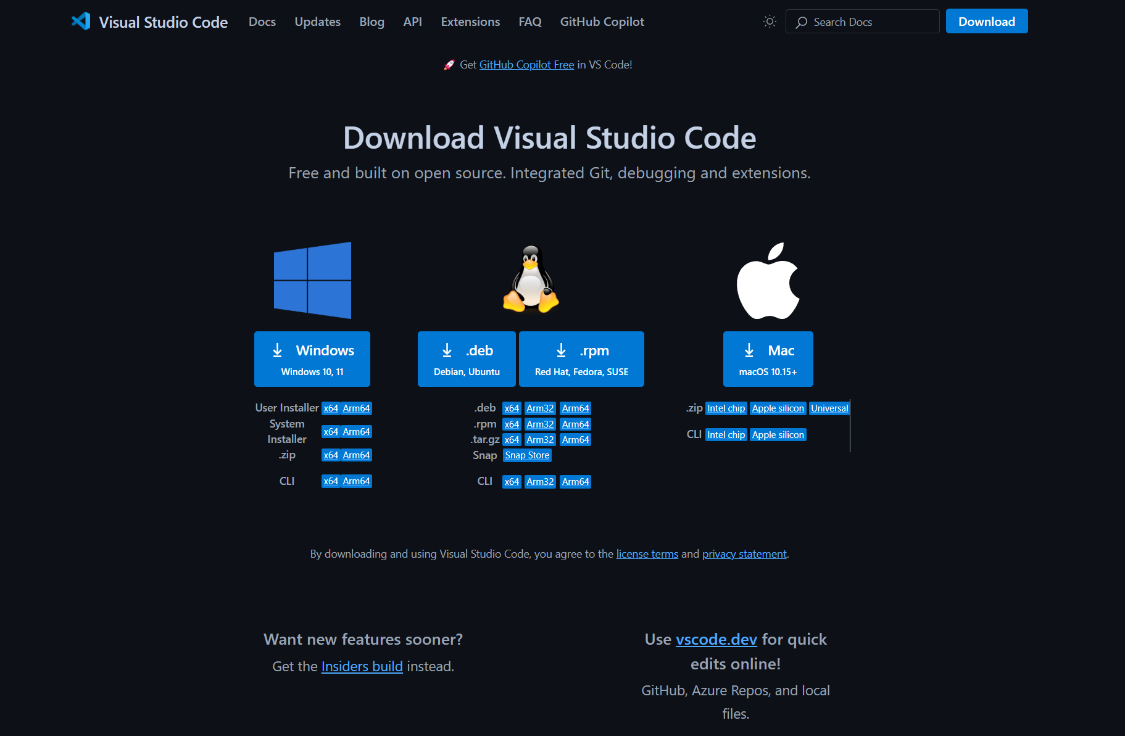Select Linux .deb Arm64 download
This screenshot has height=736, width=1125.
(576, 408)
